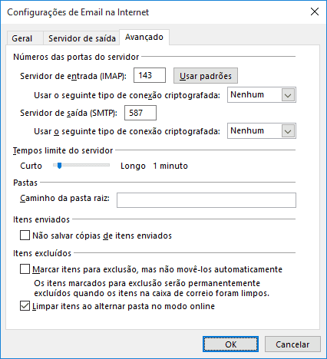Click the 1 minuto timeout value text
The width and height of the screenshot is (327, 359).
(170, 166)
